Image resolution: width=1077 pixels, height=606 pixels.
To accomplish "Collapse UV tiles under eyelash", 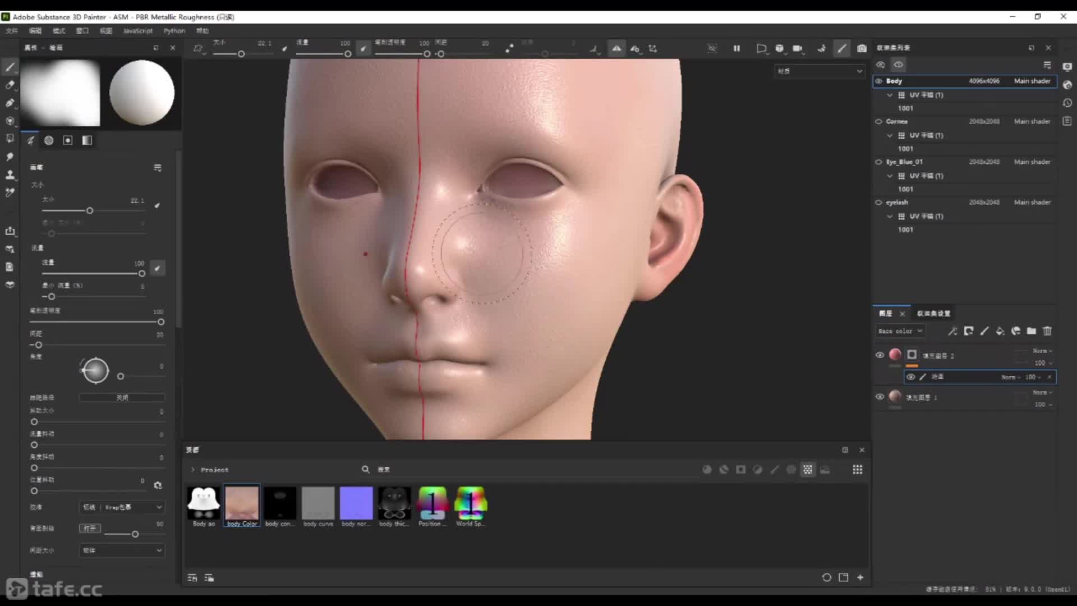I will 890,216.
